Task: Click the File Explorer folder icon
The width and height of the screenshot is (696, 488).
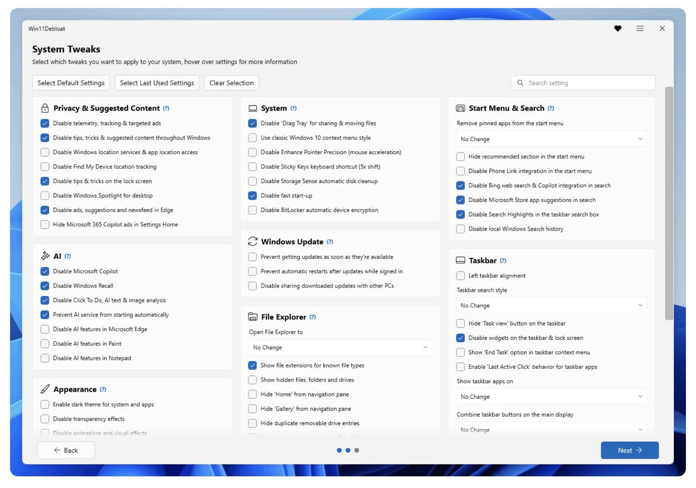Action: pos(253,317)
